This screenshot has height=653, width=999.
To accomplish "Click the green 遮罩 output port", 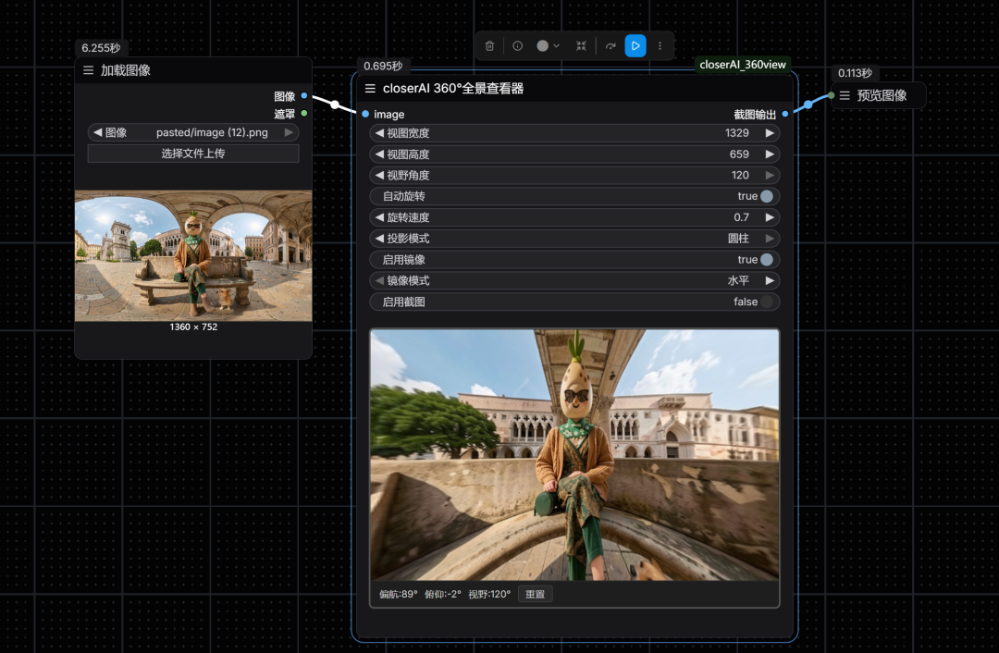I will 304,114.
